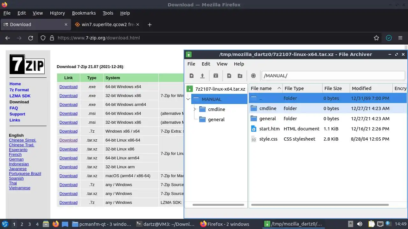Open Firefox Tools menu

pos(108,13)
